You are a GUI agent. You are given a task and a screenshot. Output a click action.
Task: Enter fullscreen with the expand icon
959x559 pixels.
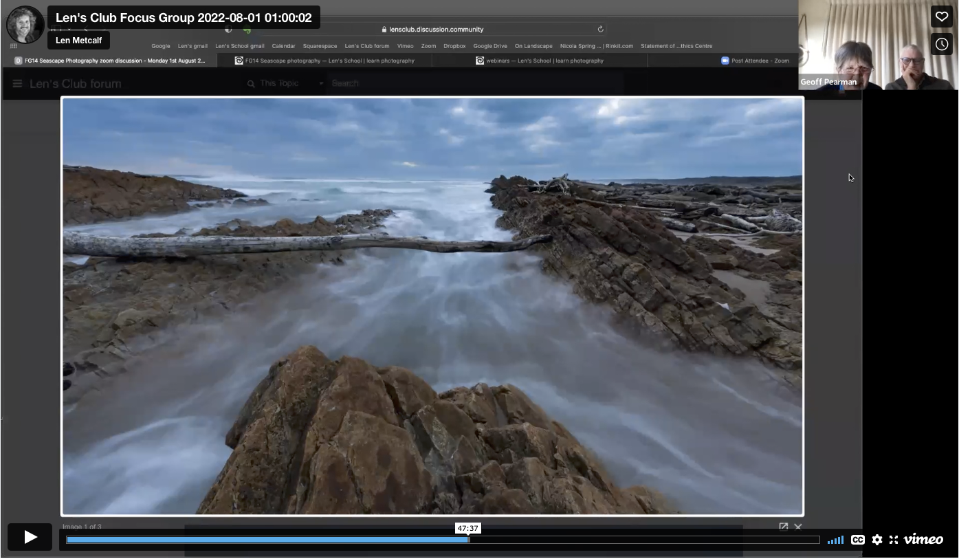[x=894, y=540]
